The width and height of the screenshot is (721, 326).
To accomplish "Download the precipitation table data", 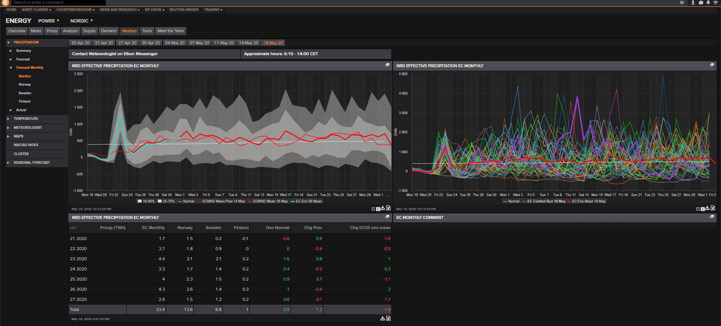I will tap(382, 318).
